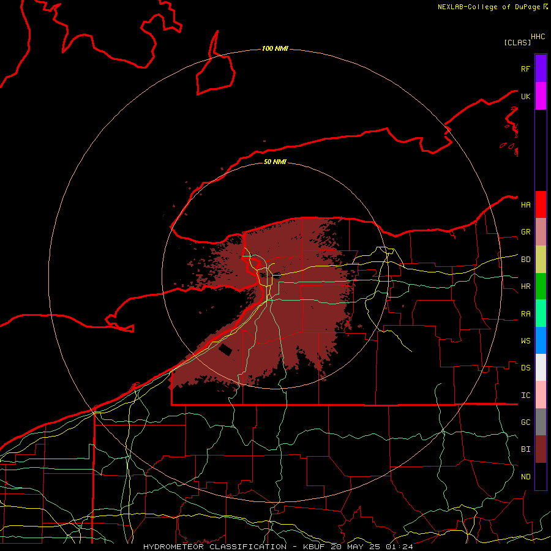Screen dimensions: 551x551
Task: Select the BD yellow legend swatch
Action: [x=541, y=260]
